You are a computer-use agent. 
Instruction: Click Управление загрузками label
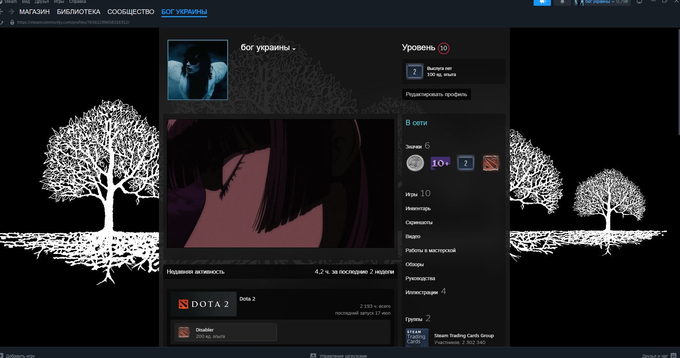coord(343,356)
